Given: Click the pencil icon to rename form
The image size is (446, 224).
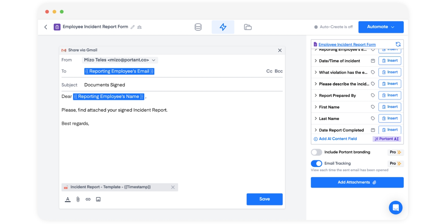Looking at the screenshot, I should click(x=133, y=27).
